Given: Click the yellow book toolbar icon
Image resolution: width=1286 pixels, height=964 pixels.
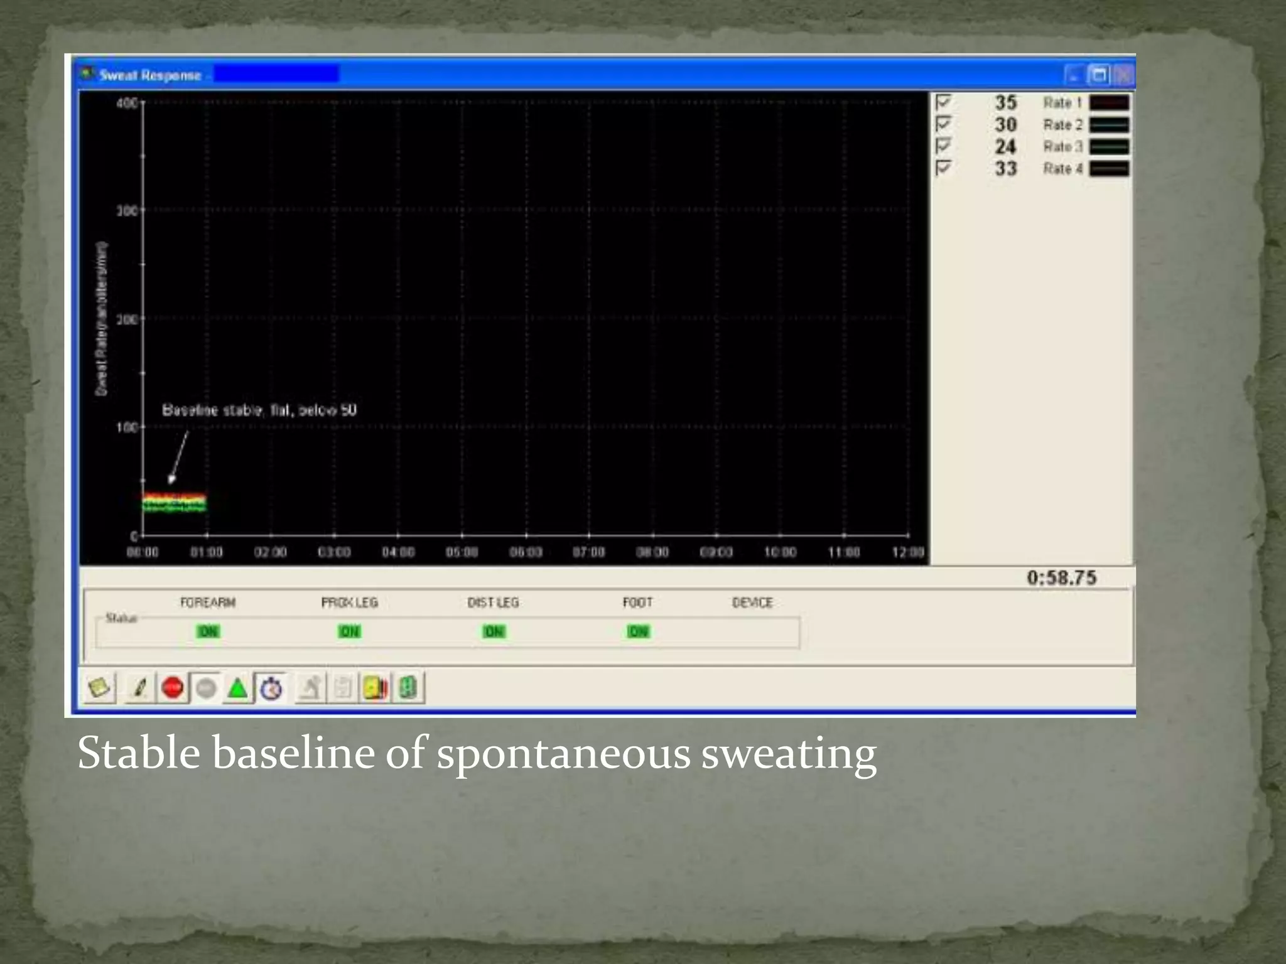Looking at the screenshot, I should point(375,688).
